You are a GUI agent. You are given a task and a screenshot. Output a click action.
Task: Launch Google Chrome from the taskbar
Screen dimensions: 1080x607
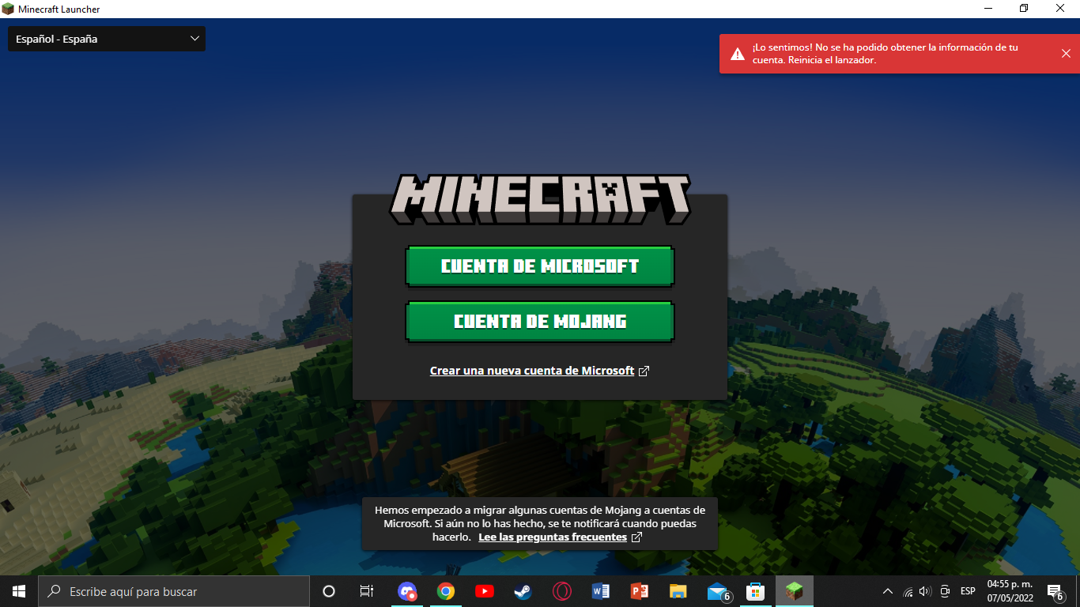coord(446,591)
